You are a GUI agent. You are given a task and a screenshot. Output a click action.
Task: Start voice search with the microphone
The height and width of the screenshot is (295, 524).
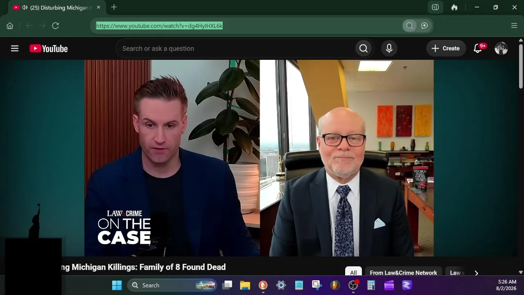389,49
